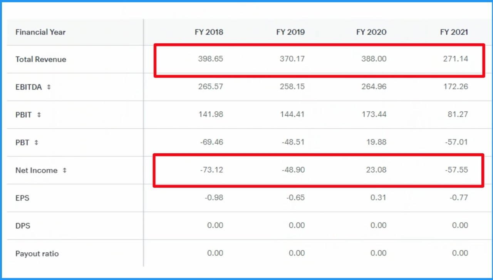This screenshot has height=280, width=493.
Task: Select EBITDA value 265.57
Action: tap(211, 87)
